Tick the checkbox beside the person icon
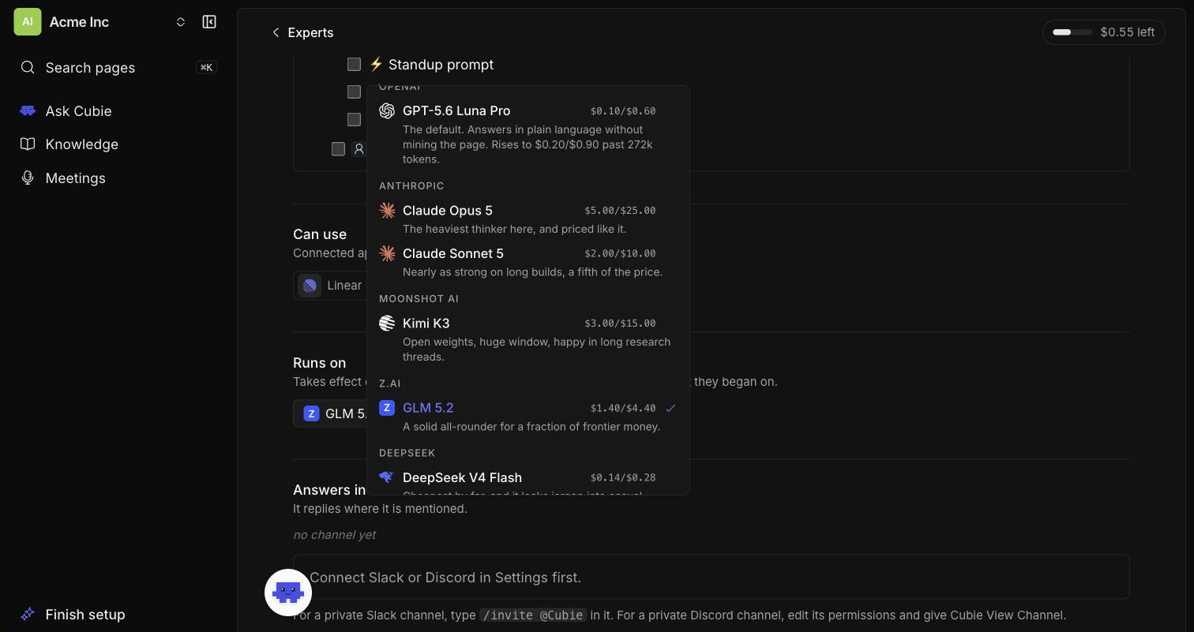This screenshot has width=1194, height=632. [x=338, y=149]
